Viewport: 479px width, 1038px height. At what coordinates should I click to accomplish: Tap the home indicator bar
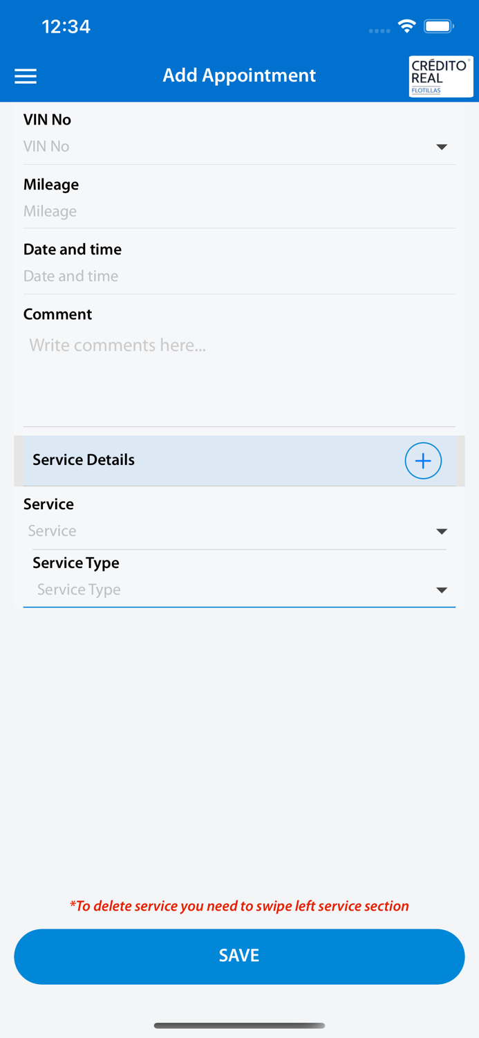(239, 1026)
